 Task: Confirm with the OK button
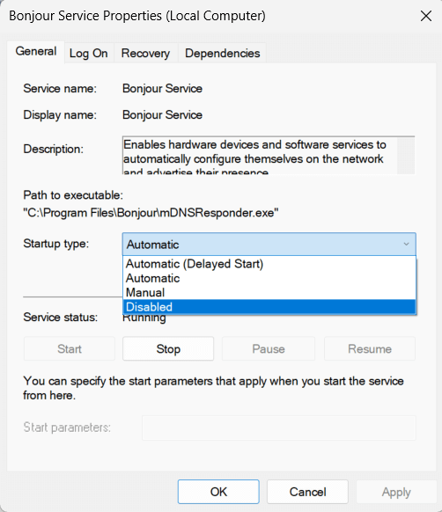218,492
